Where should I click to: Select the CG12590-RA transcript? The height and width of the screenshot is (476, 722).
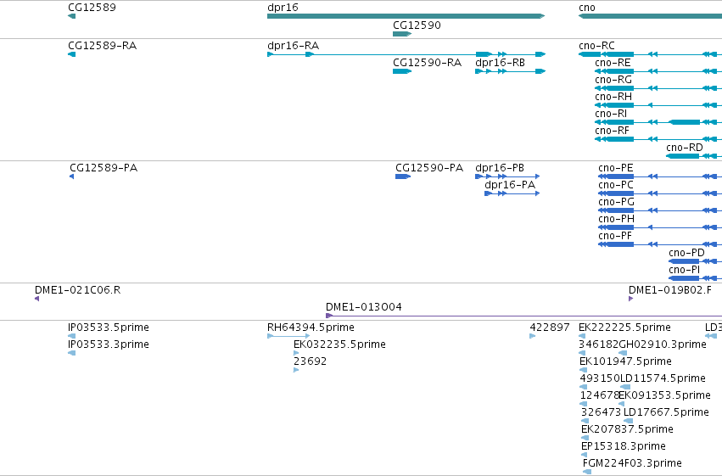[402, 71]
